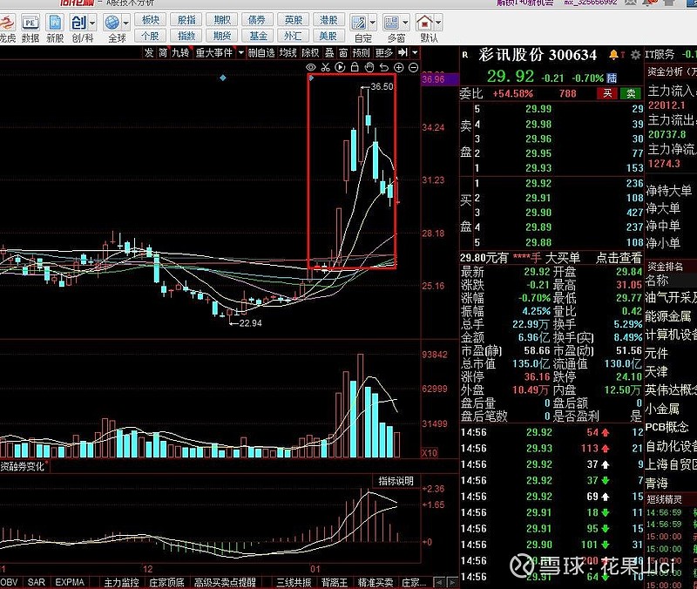Image resolution: width=697 pixels, height=589 pixels.
Task: Click the R margin-trading mark beside 彩讯股份
Action: click(465, 55)
